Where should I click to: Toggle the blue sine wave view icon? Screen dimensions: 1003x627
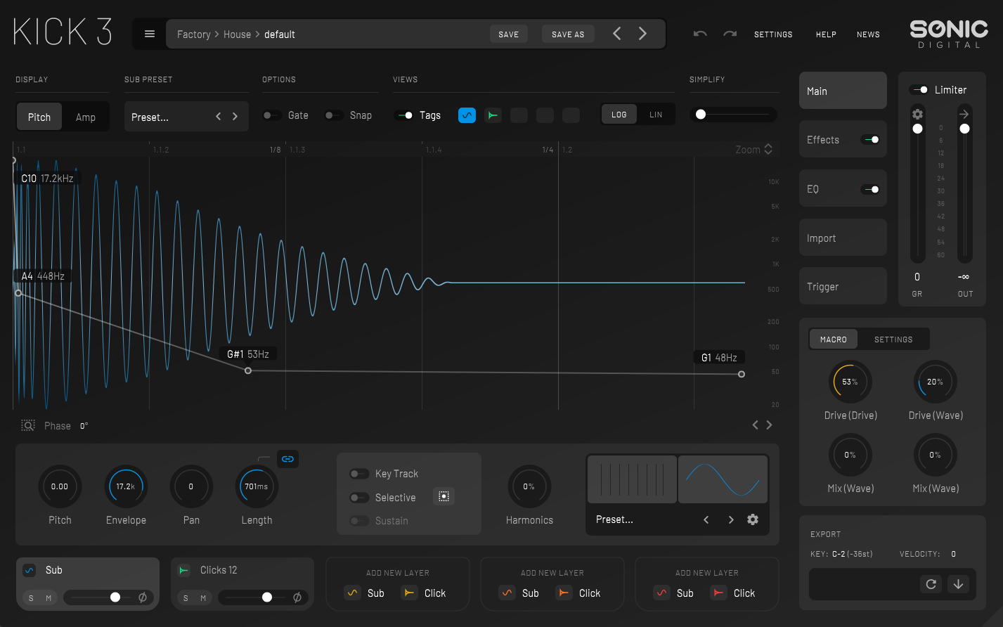point(467,115)
